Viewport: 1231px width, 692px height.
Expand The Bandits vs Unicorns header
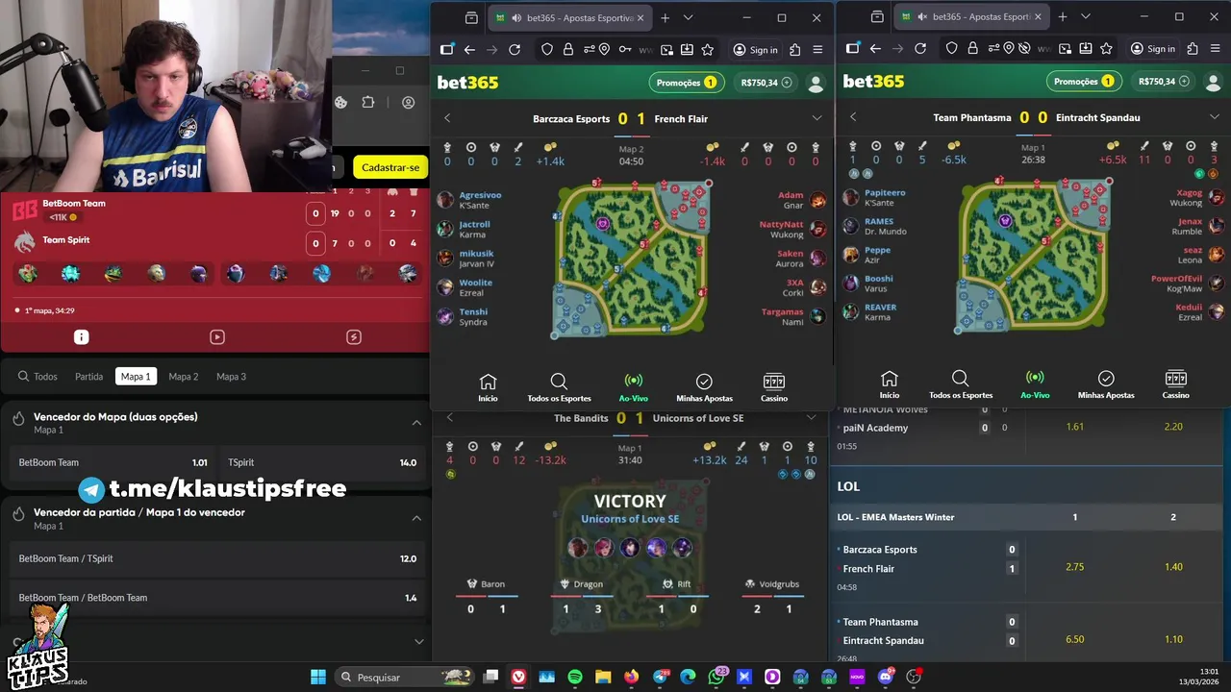(811, 418)
